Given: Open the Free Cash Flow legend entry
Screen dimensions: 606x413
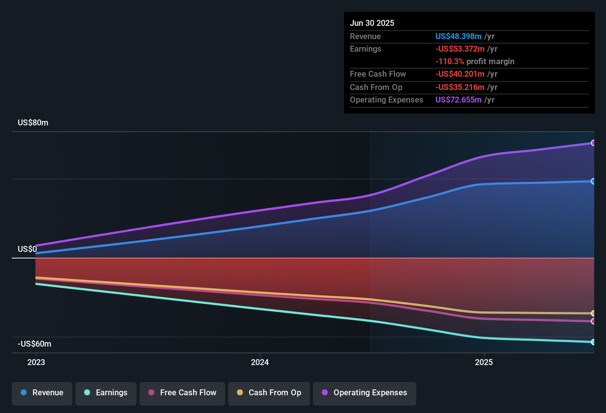Looking at the screenshot, I should coord(182,393).
